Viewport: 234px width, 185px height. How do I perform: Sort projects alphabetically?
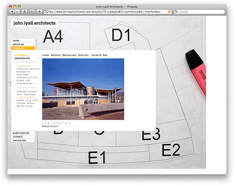(x=22, y=58)
